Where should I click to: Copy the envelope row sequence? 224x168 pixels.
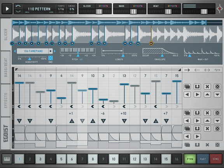[187, 129]
